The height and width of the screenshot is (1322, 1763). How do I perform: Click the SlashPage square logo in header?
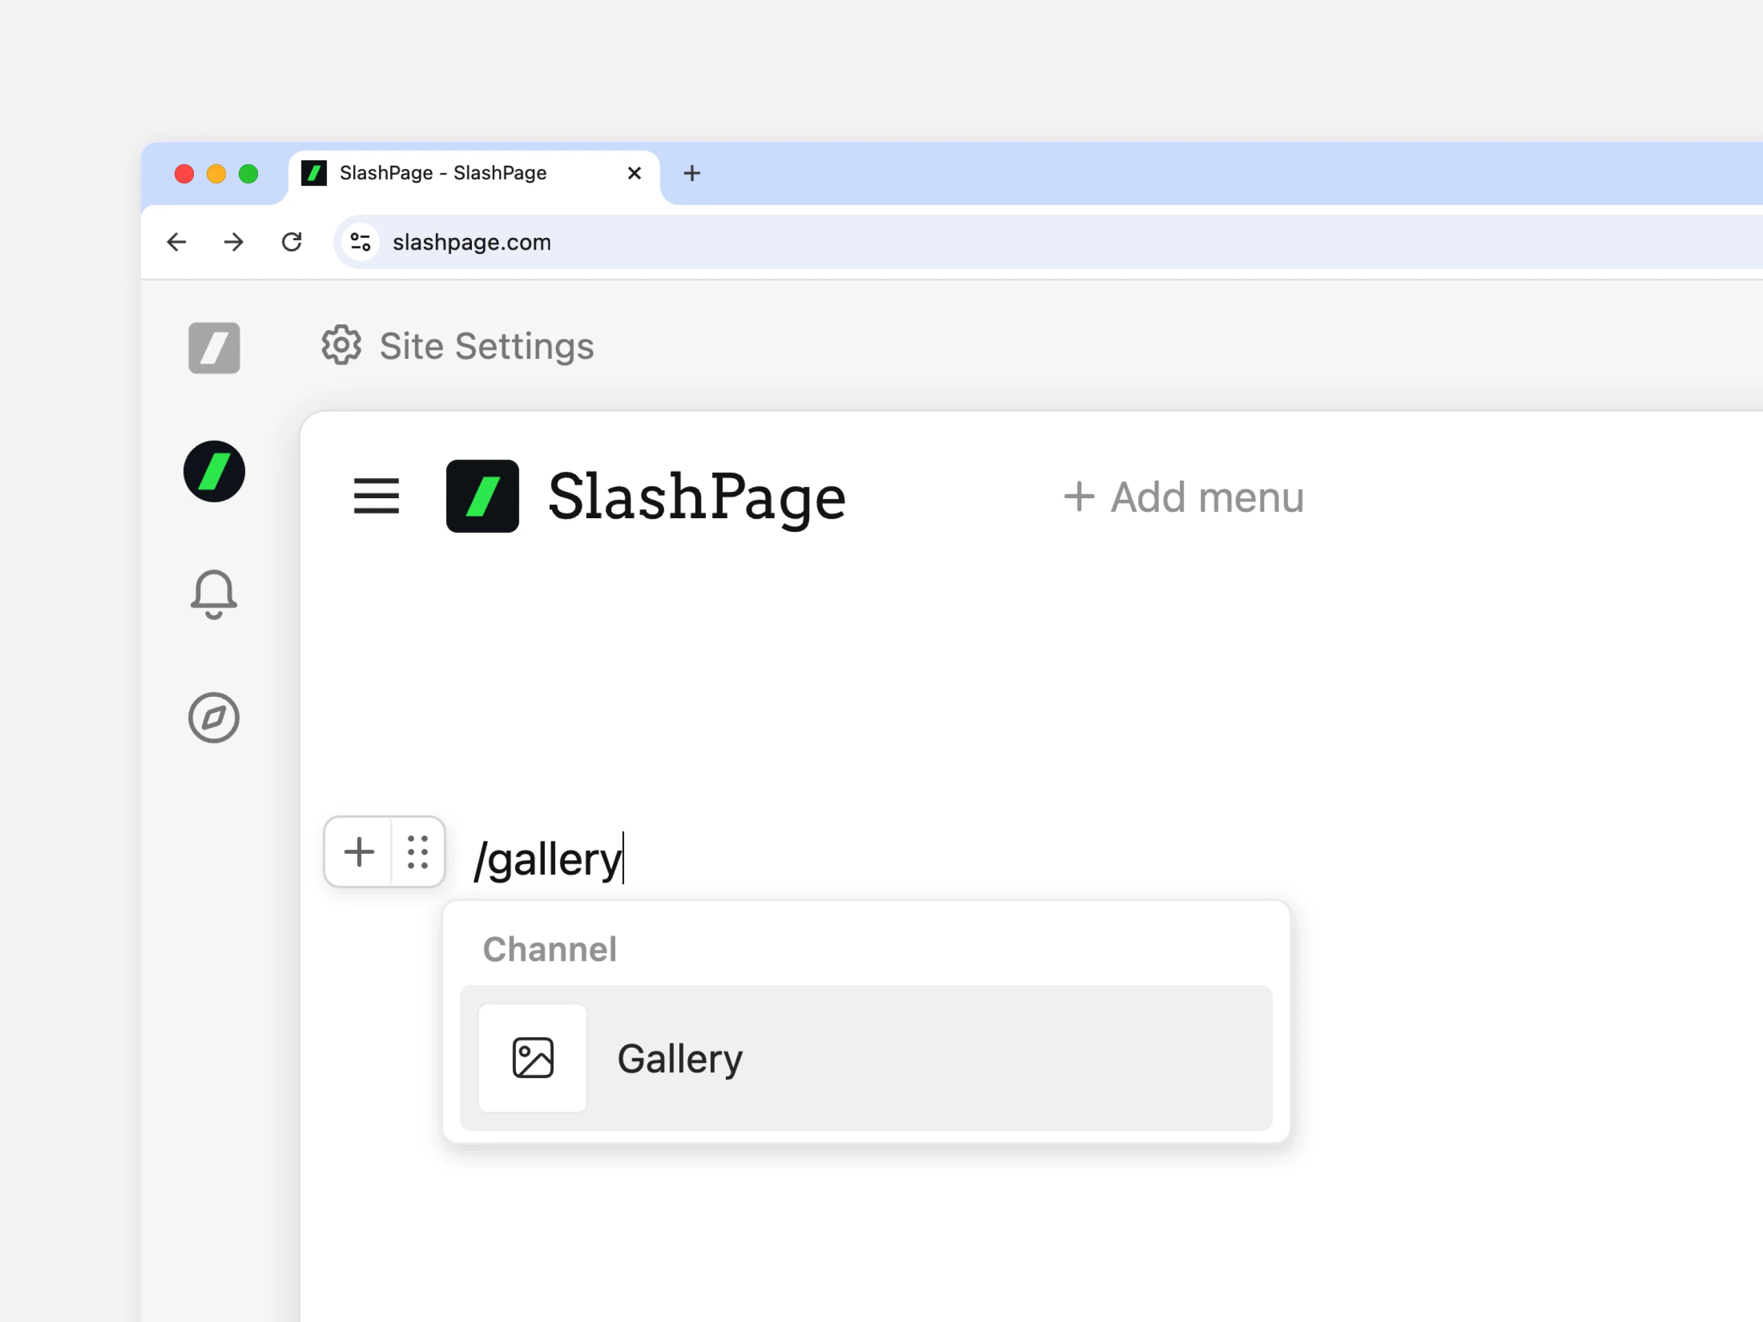[x=482, y=496]
